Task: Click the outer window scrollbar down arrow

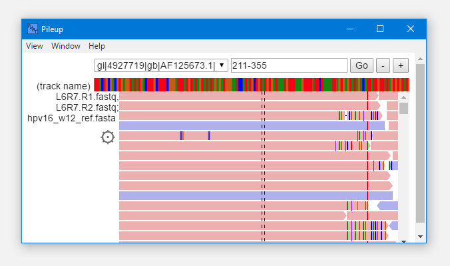Action: click(x=421, y=237)
